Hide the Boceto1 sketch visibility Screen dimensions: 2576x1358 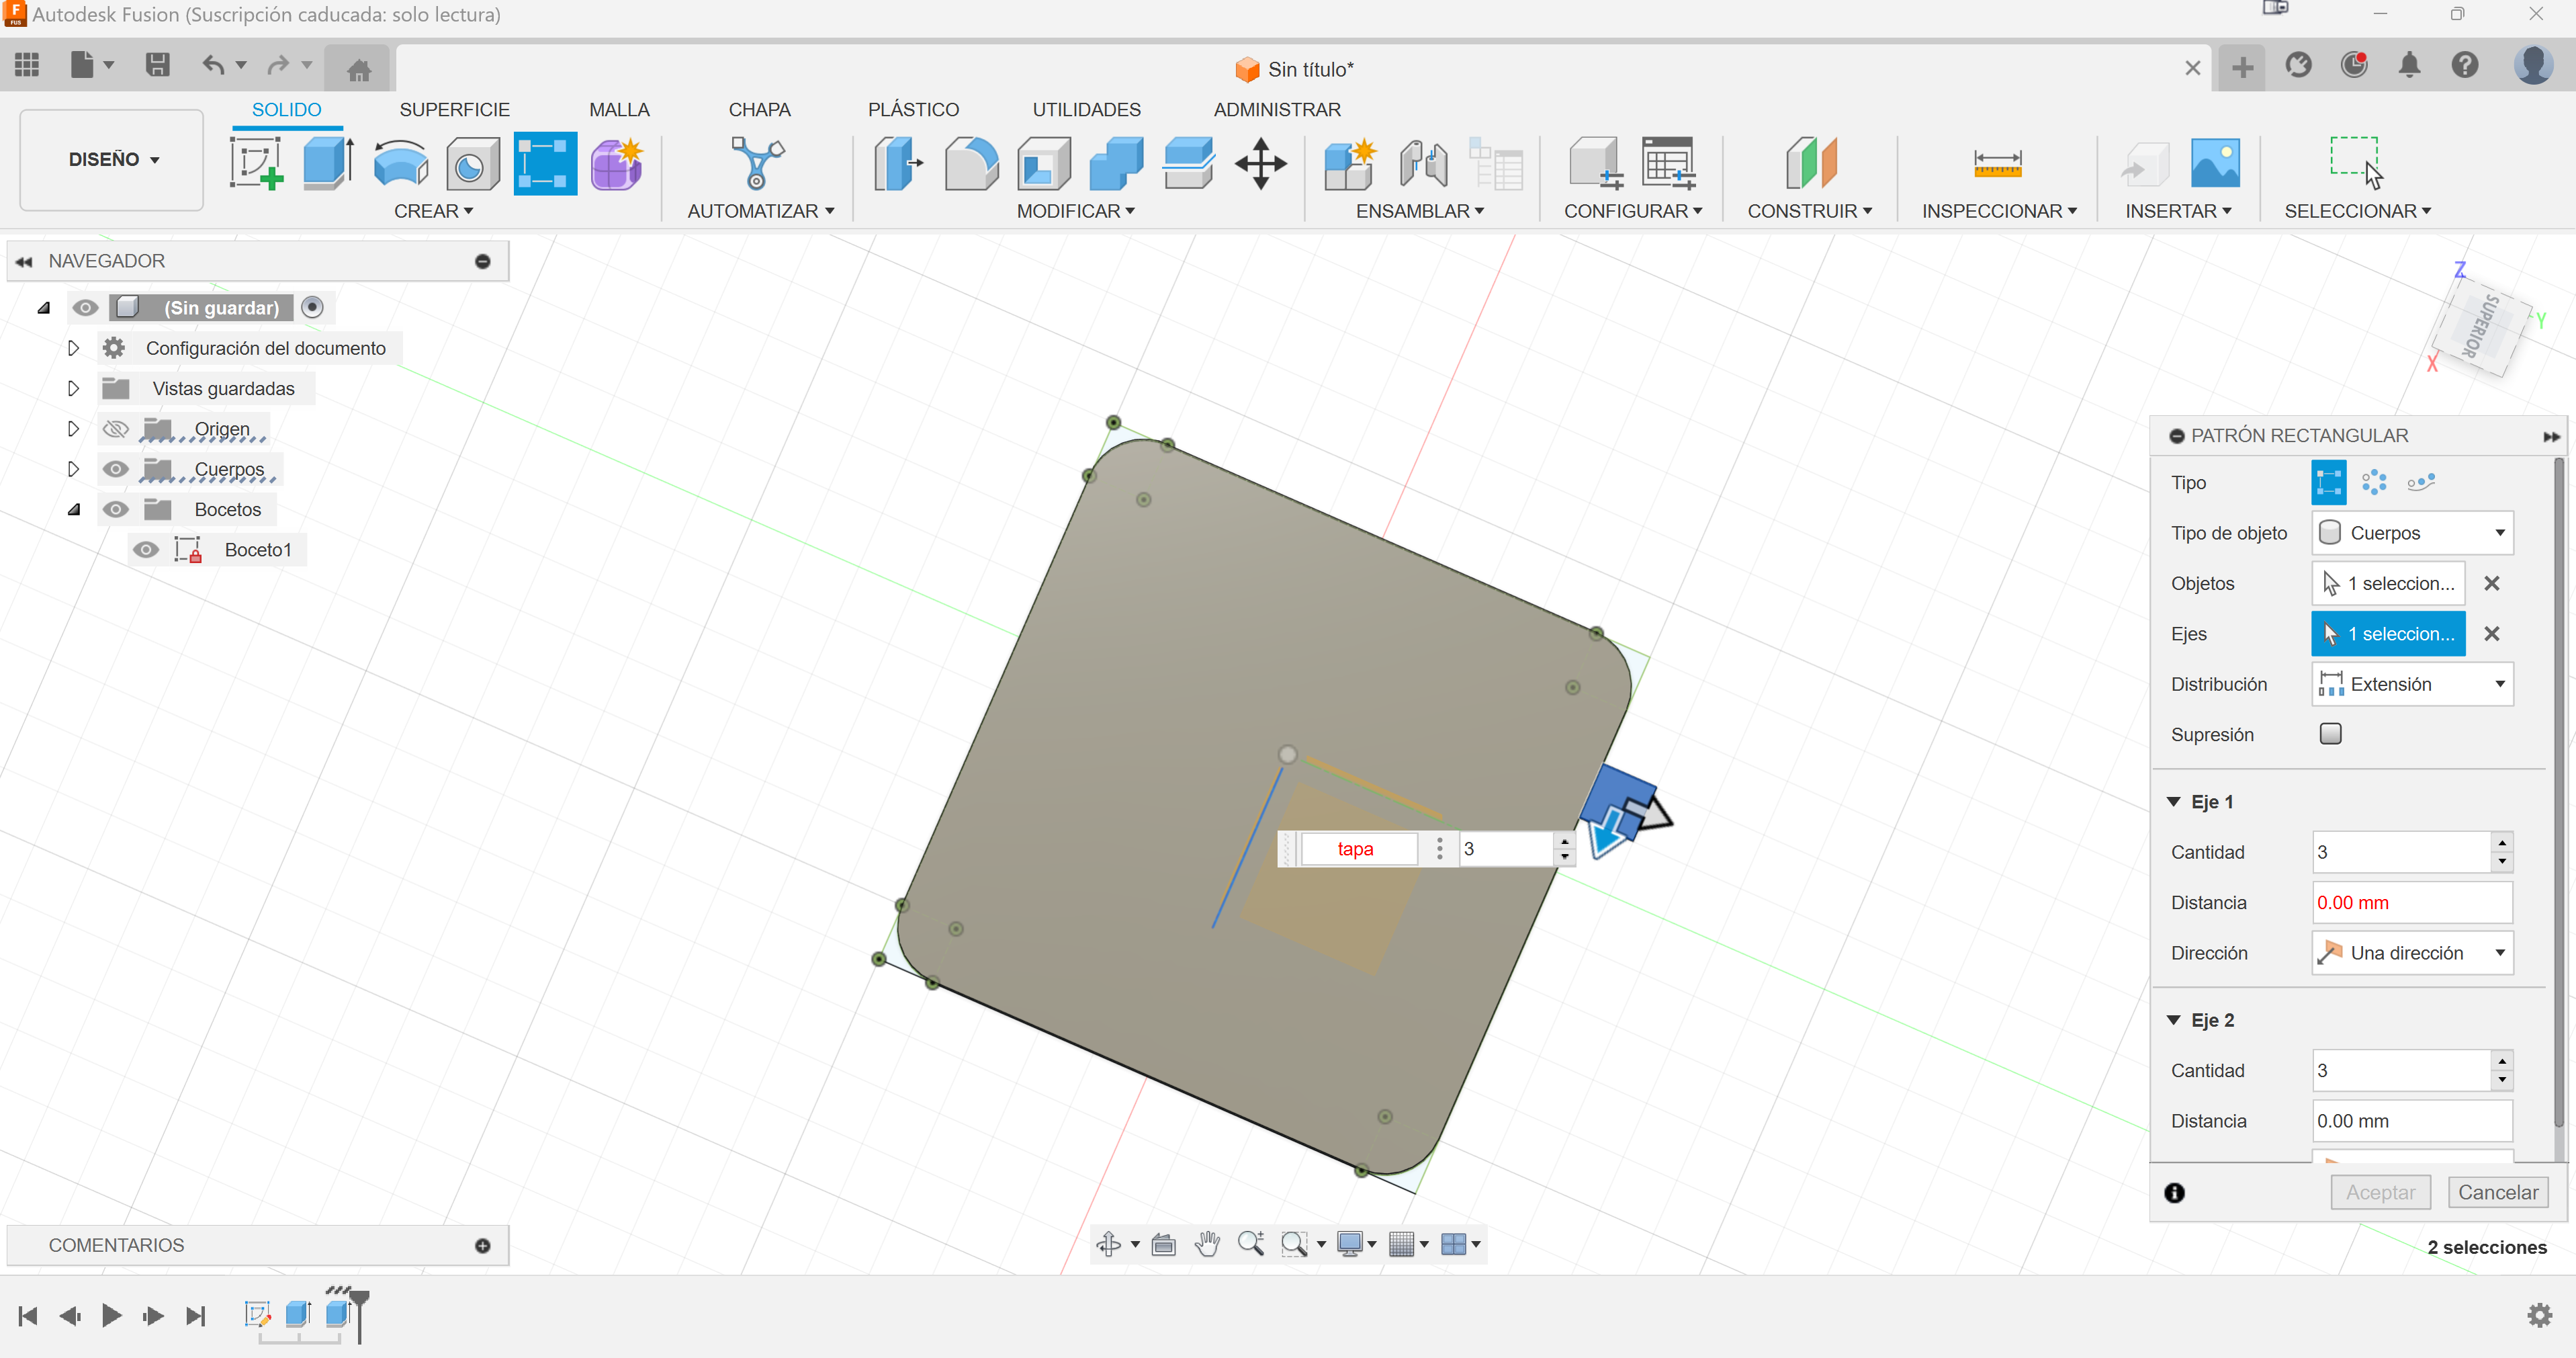point(146,550)
